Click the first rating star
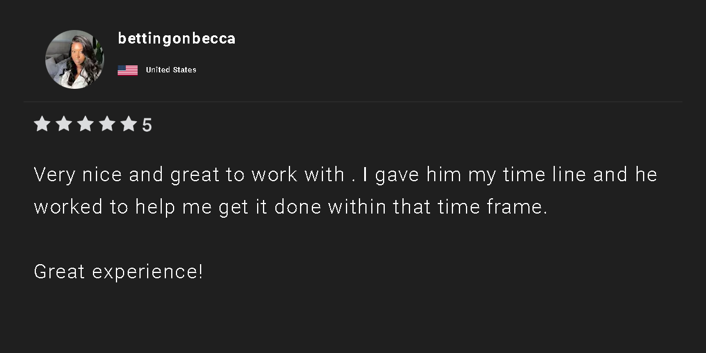The height and width of the screenshot is (353, 706). click(x=42, y=124)
